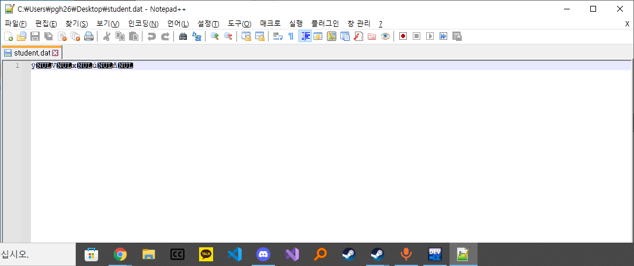
Task: Show the Document Map panel
Action: pos(332,36)
